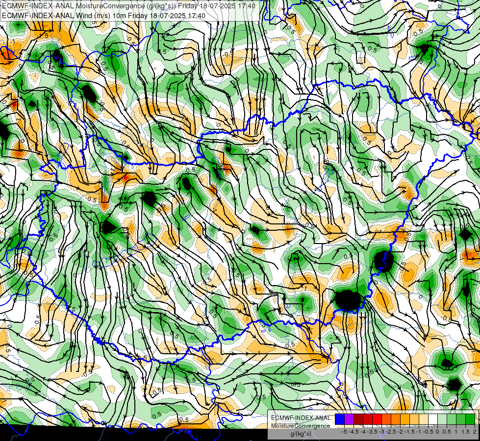This screenshot has height=441, width=480.
Task: Click the amber swatch between -2 and -1.5
Action: pyautogui.click(x=405, y=419)
